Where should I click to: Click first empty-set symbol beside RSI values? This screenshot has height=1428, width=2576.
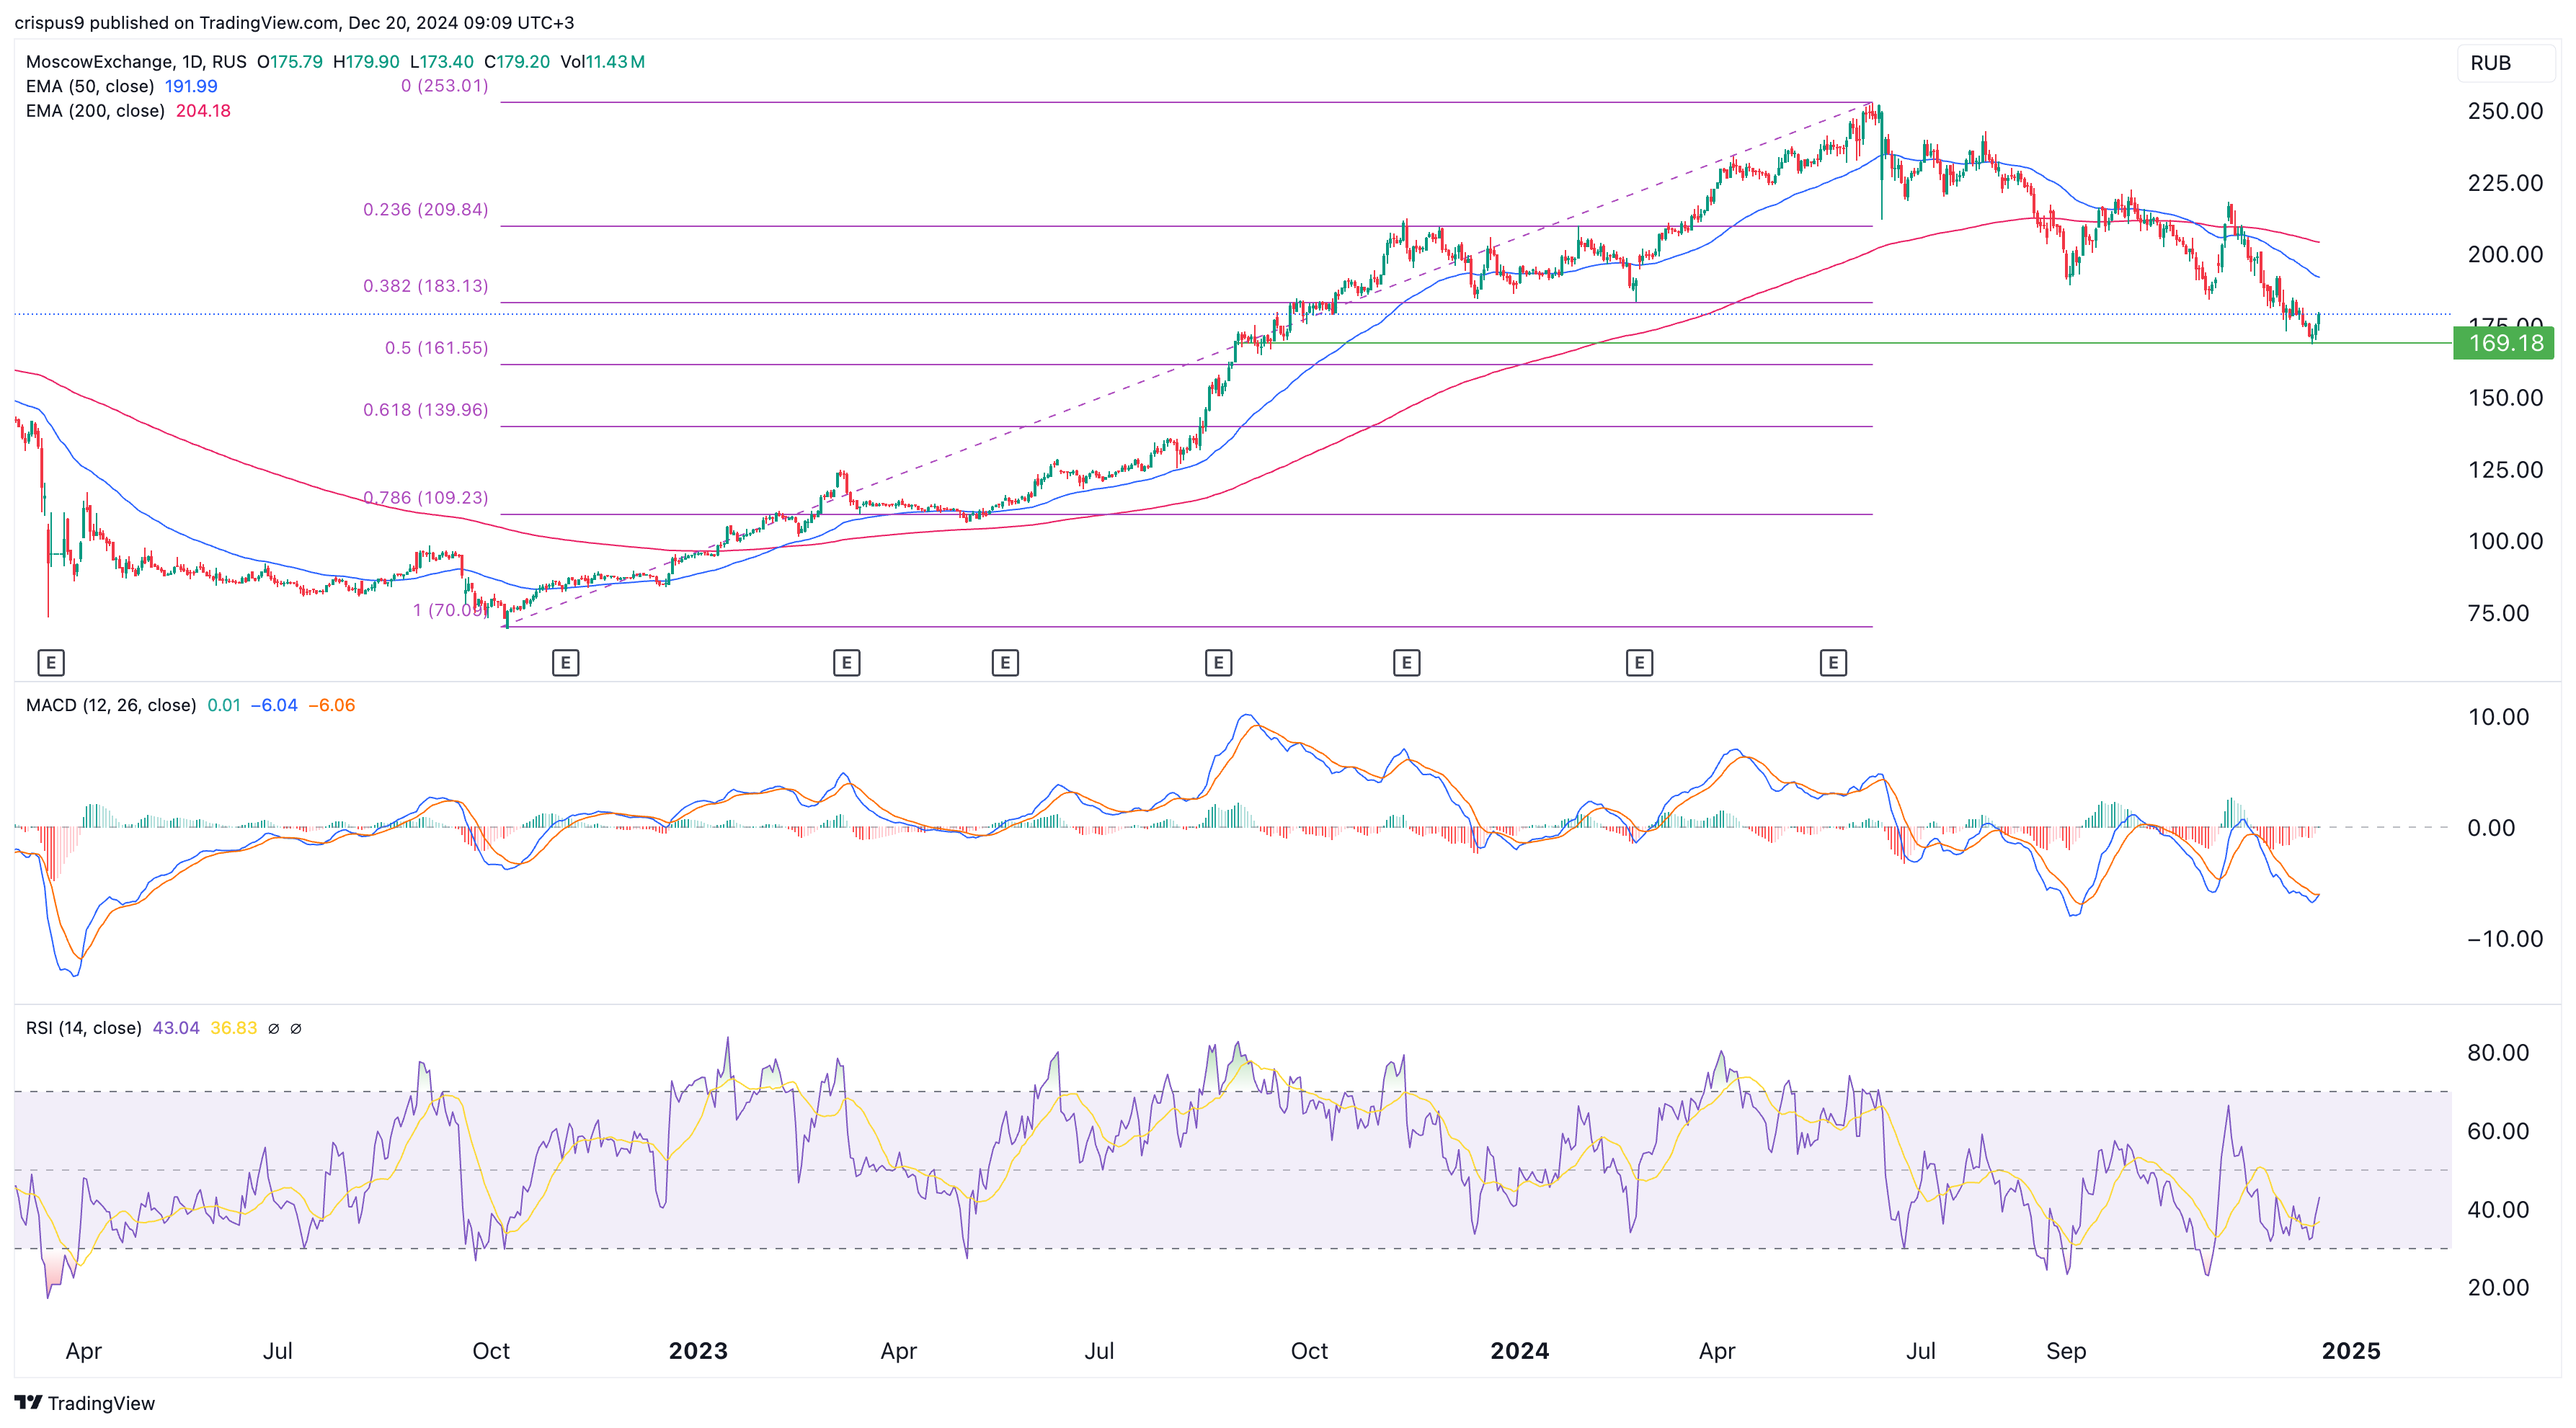coord(273,1028)
